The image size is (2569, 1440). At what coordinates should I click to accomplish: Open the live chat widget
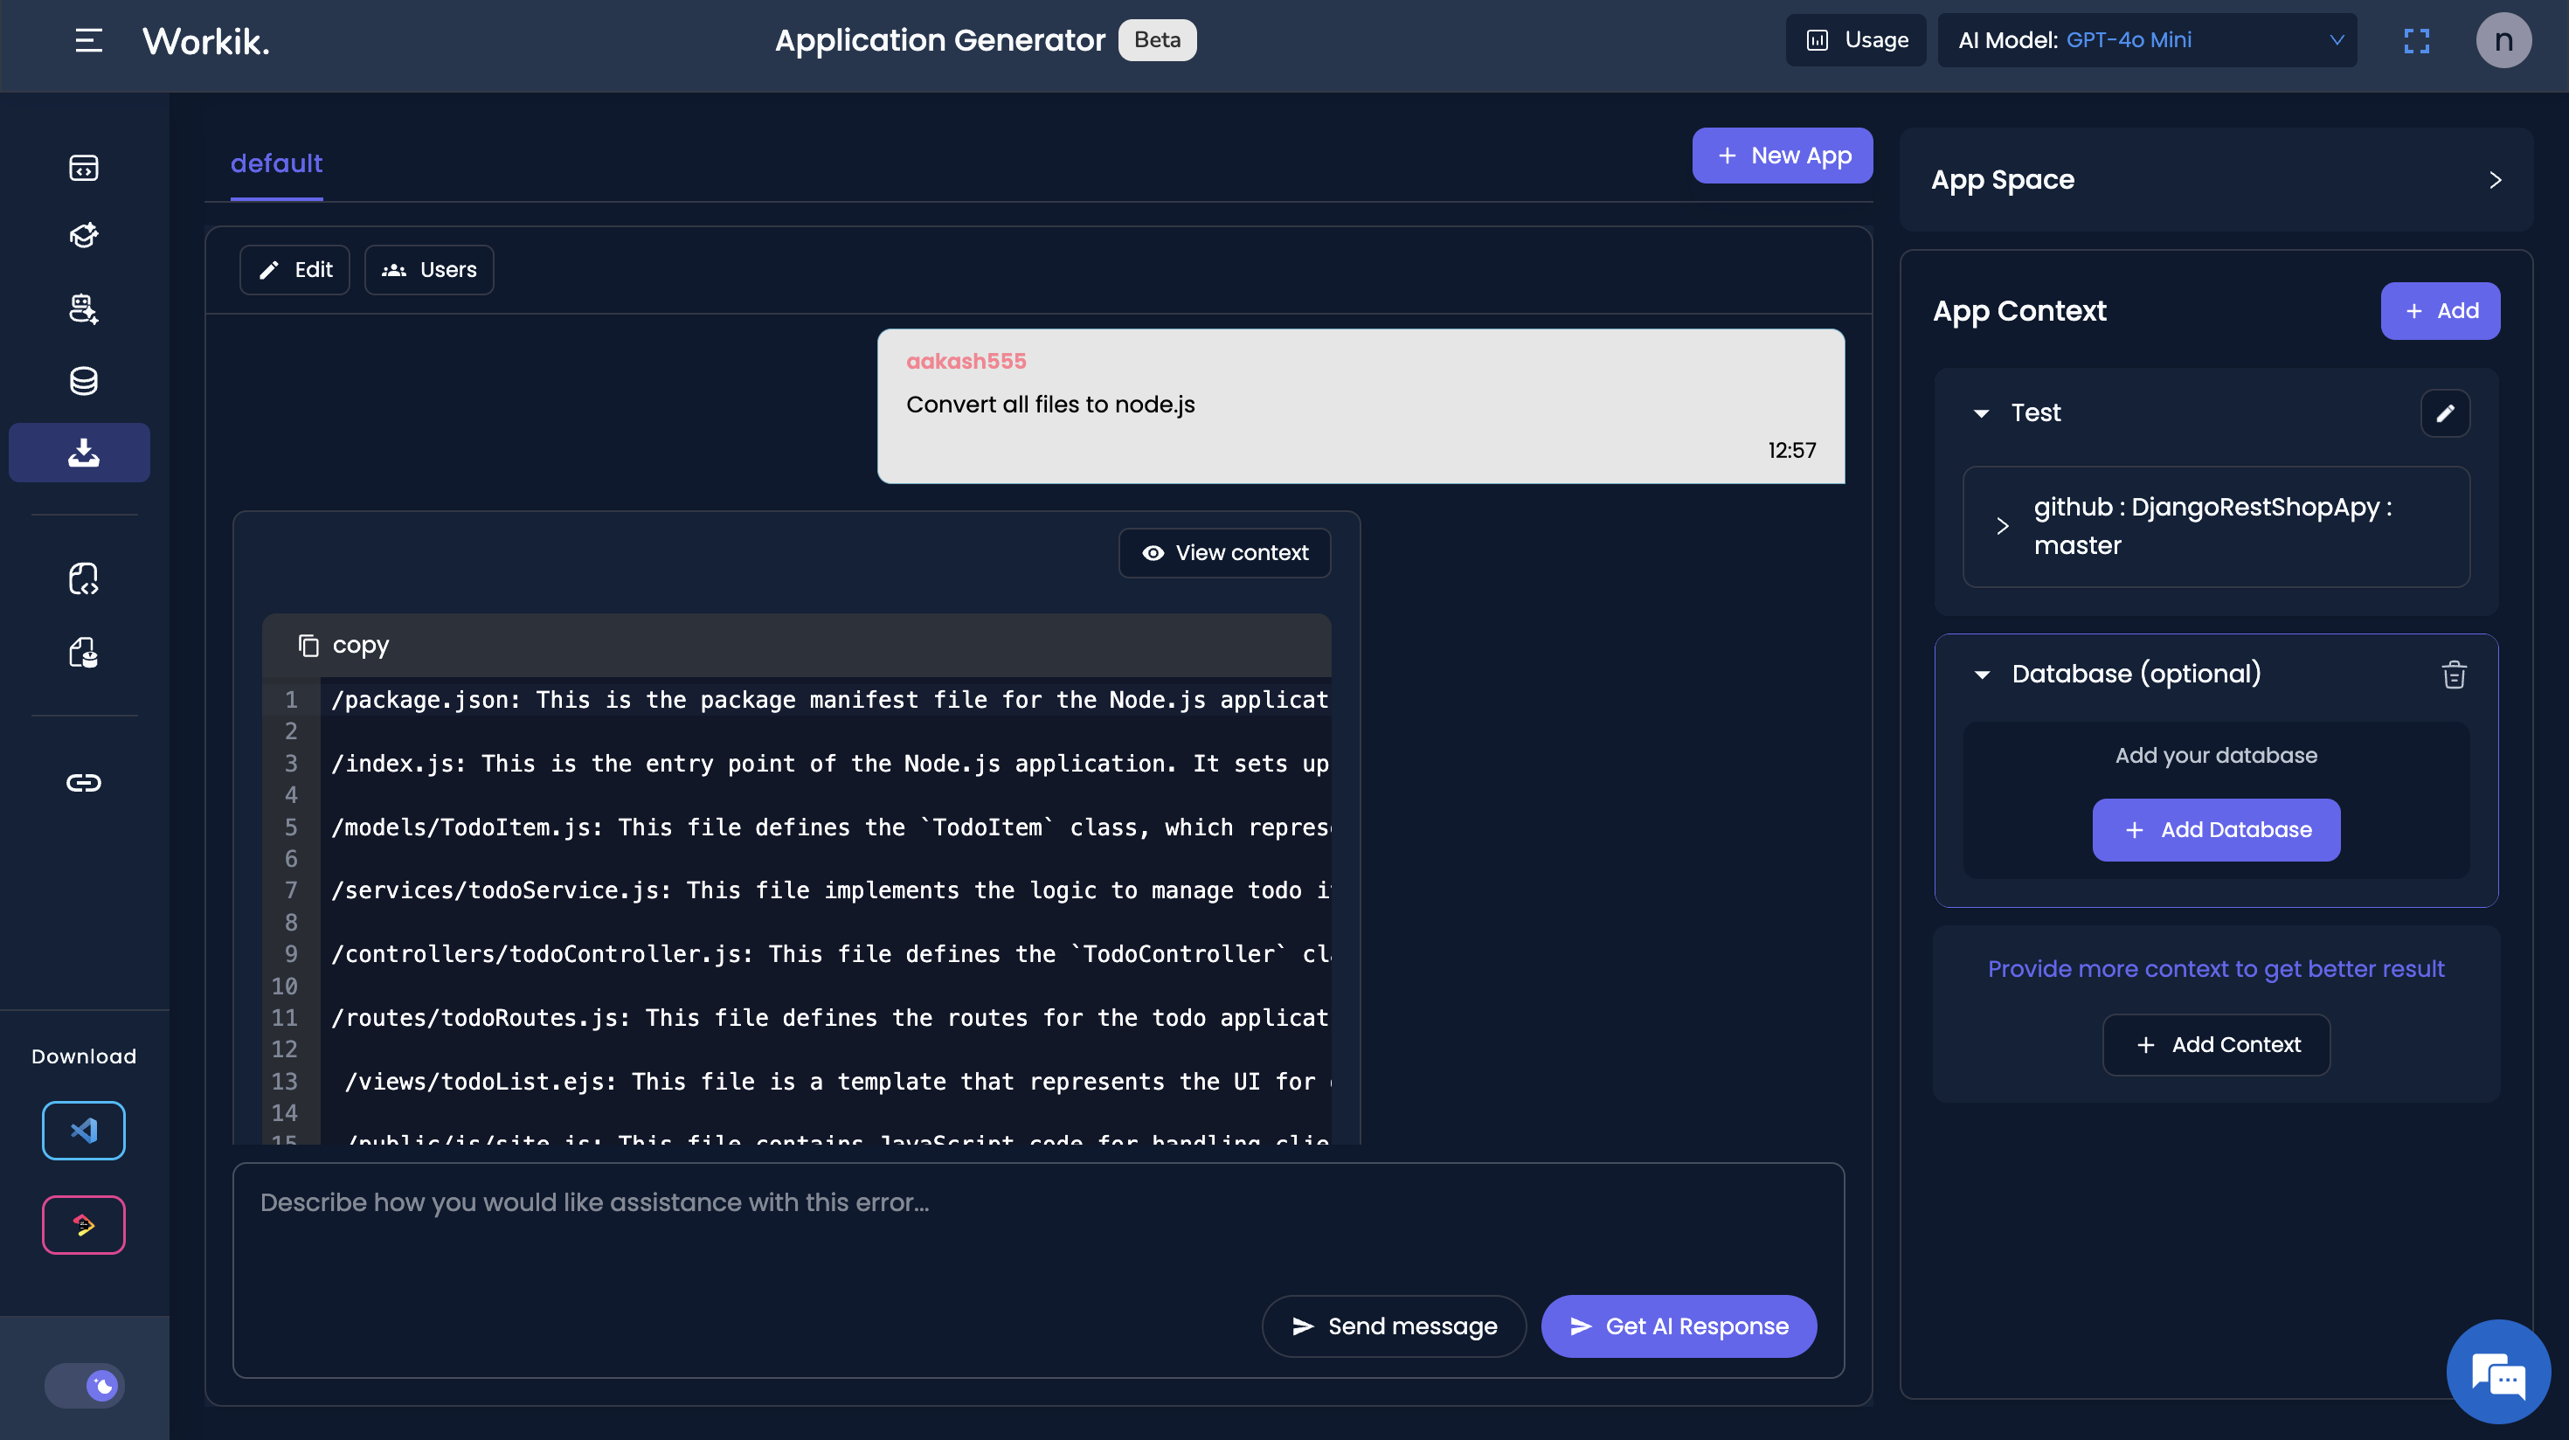pos(2498,1372)
